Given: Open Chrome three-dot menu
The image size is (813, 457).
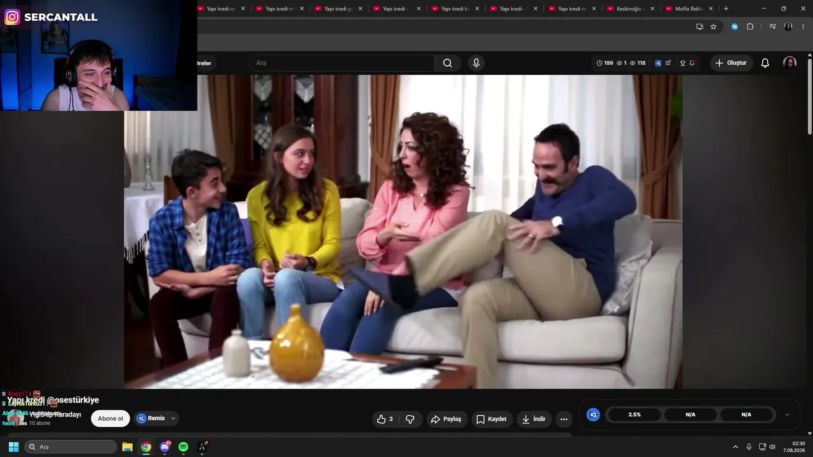Looking at the screenshot, I should 803,27.
